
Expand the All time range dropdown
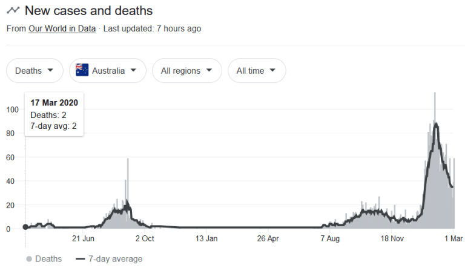coord(257,71)
